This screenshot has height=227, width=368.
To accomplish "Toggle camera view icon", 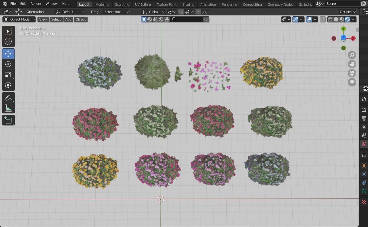I will 352,73.
